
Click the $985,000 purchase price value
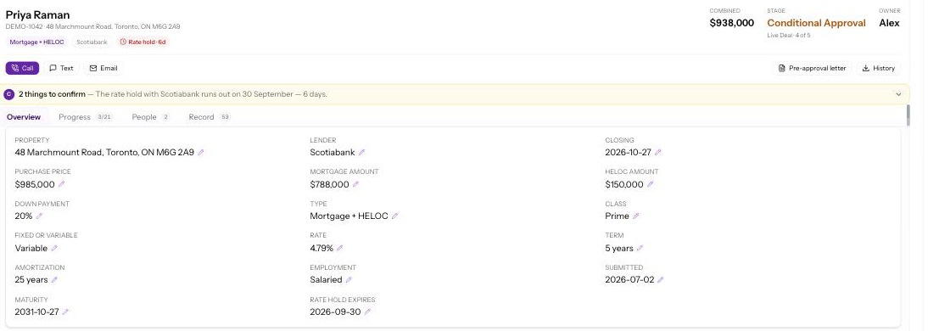tap(35, 184)
